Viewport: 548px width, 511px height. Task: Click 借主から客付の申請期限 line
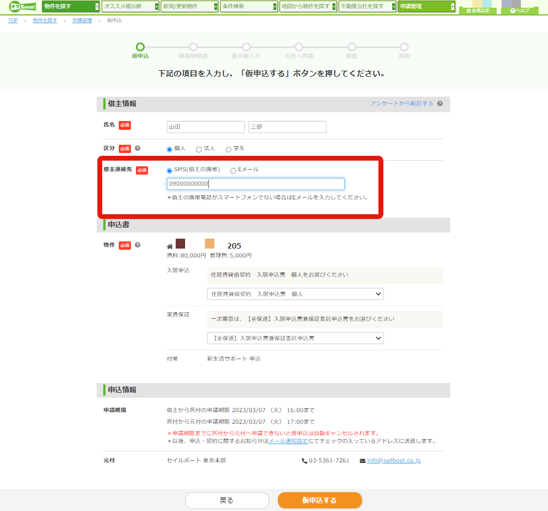(x=240, y=410)
